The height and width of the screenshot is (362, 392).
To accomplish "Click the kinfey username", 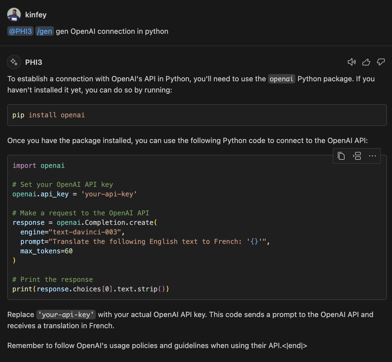I will coord(36,15).
